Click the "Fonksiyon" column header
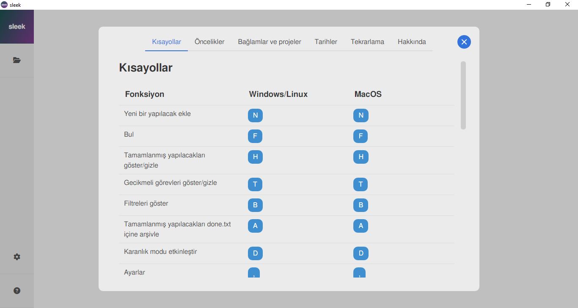578x308 pixels. (x=145, y=94)
